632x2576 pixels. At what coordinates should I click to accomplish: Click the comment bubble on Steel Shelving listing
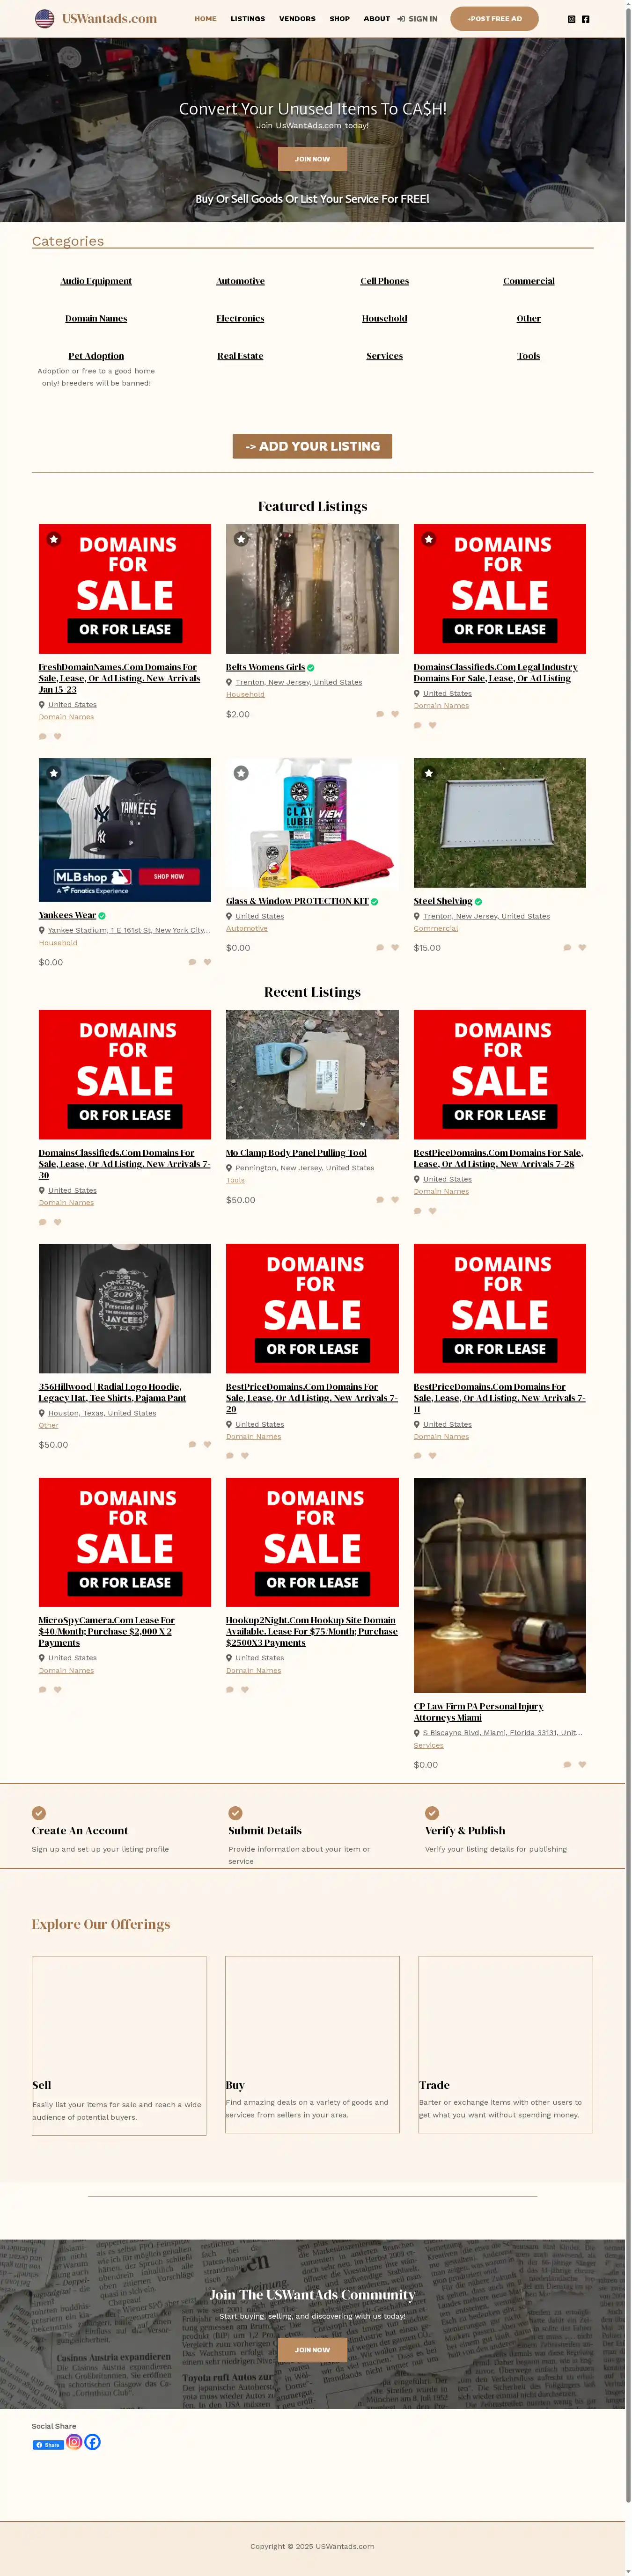pos(567,947)
